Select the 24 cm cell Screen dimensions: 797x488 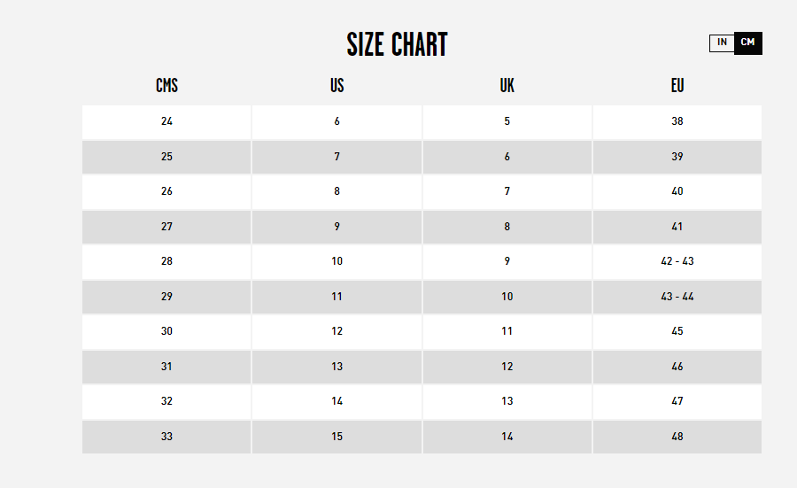pyautogui.click(x=166, y=122)
